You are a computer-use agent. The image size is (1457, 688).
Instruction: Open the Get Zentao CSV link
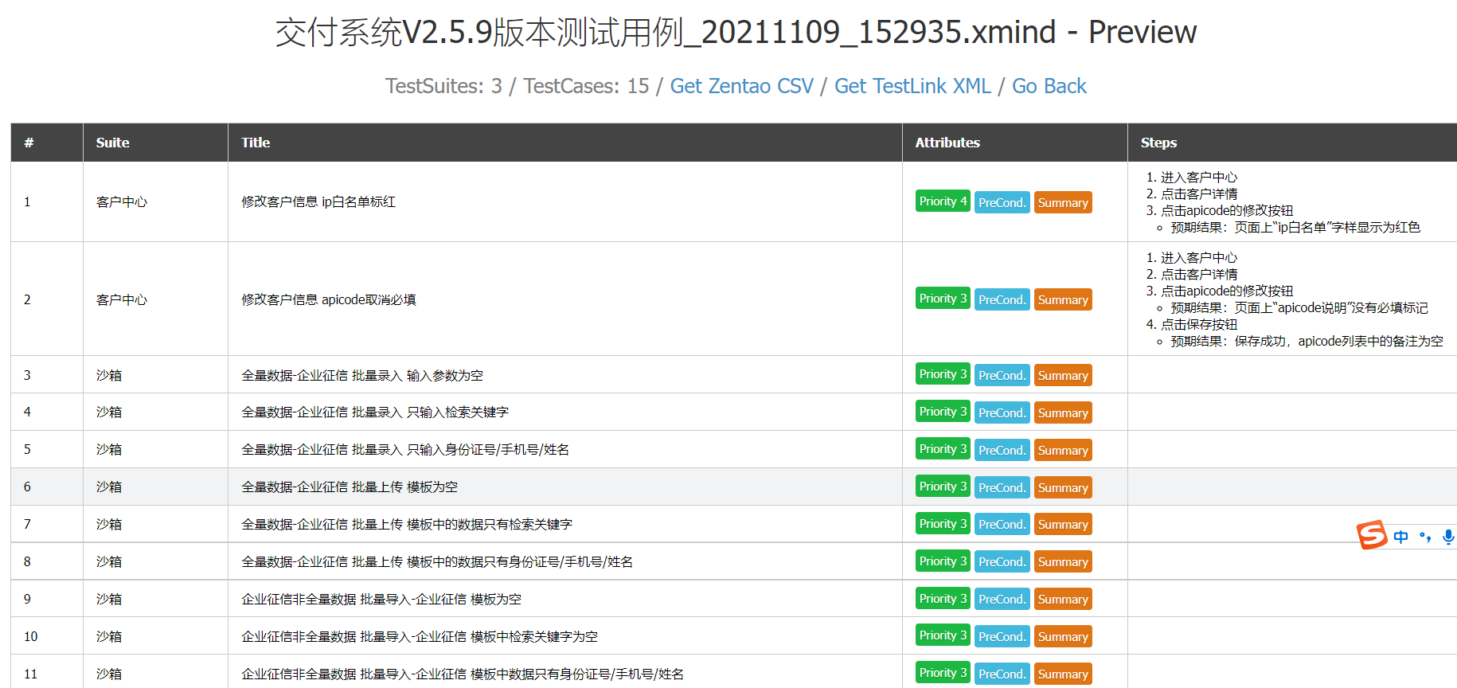(742, 86)
